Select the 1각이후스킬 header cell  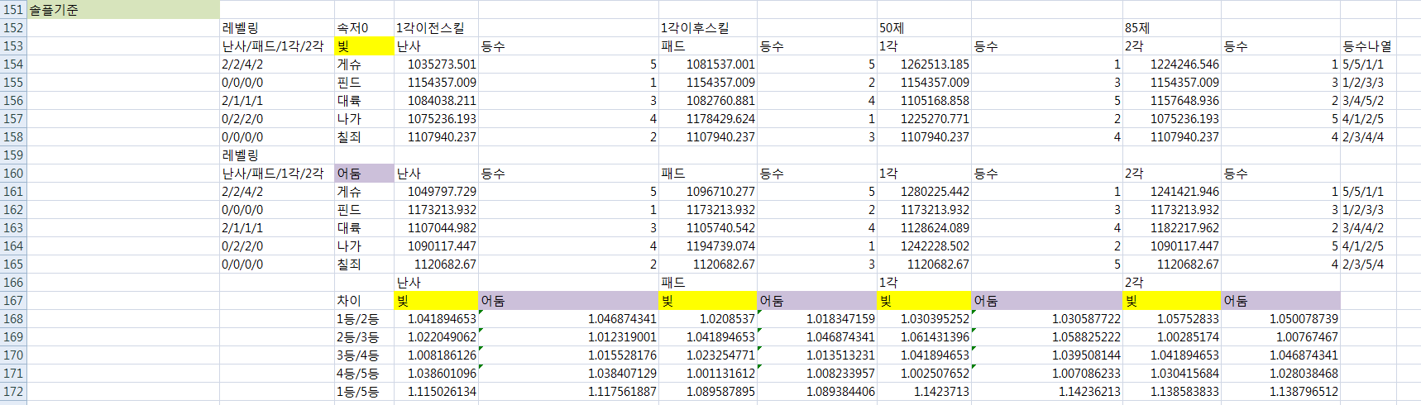click(706, 28)
